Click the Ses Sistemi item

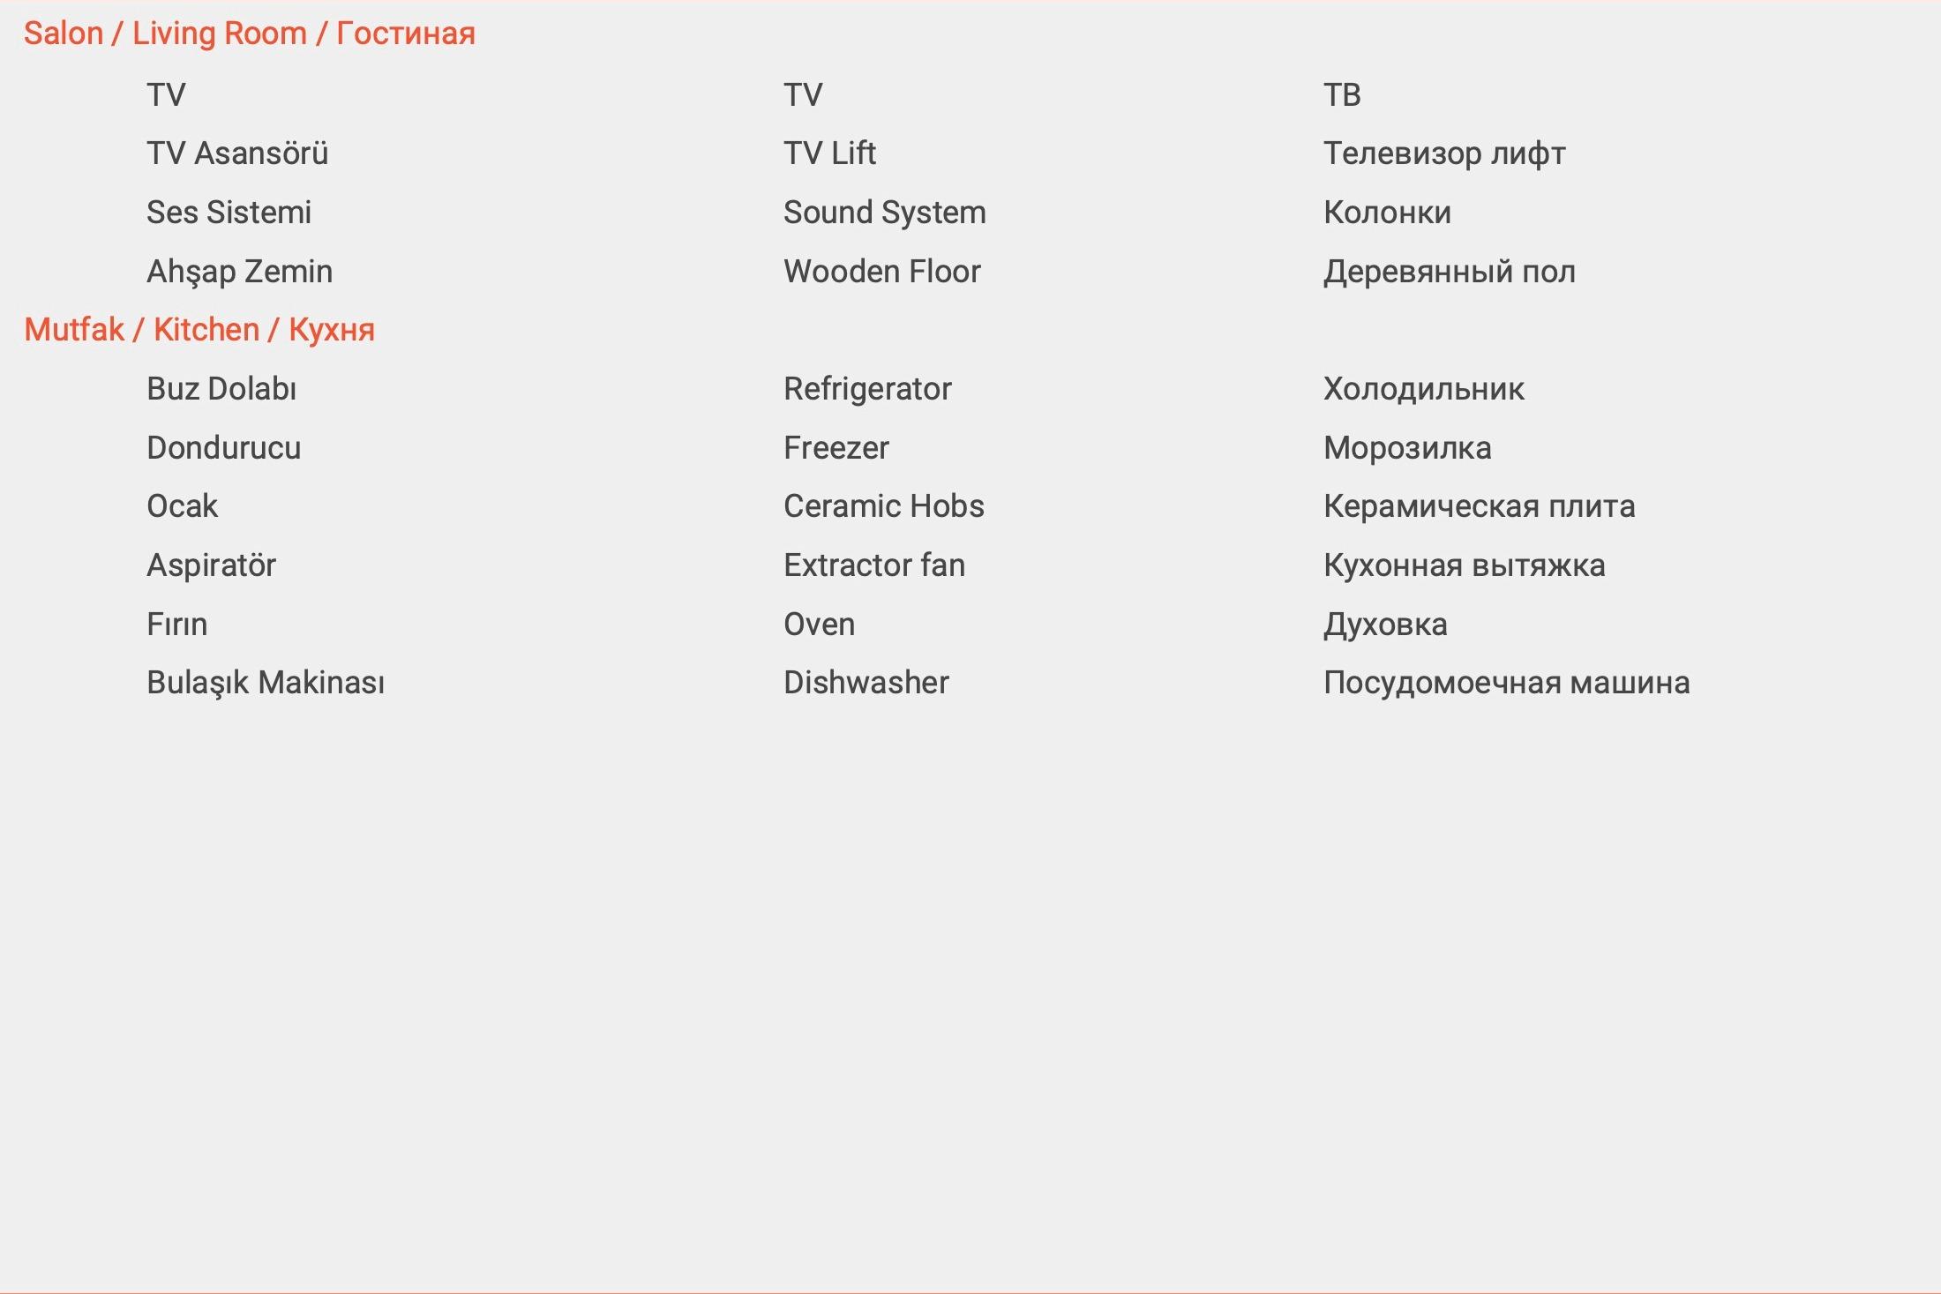pos(229,213)
